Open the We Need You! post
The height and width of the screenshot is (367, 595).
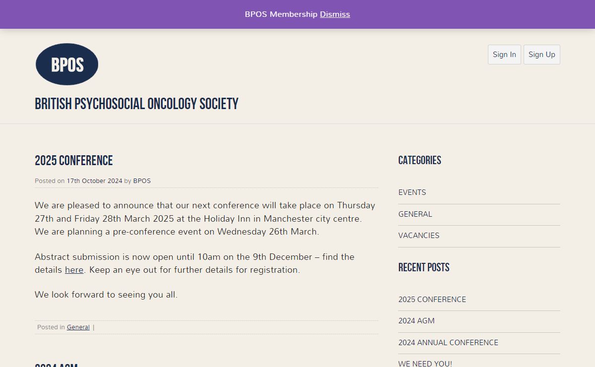[x=425, y=364]
